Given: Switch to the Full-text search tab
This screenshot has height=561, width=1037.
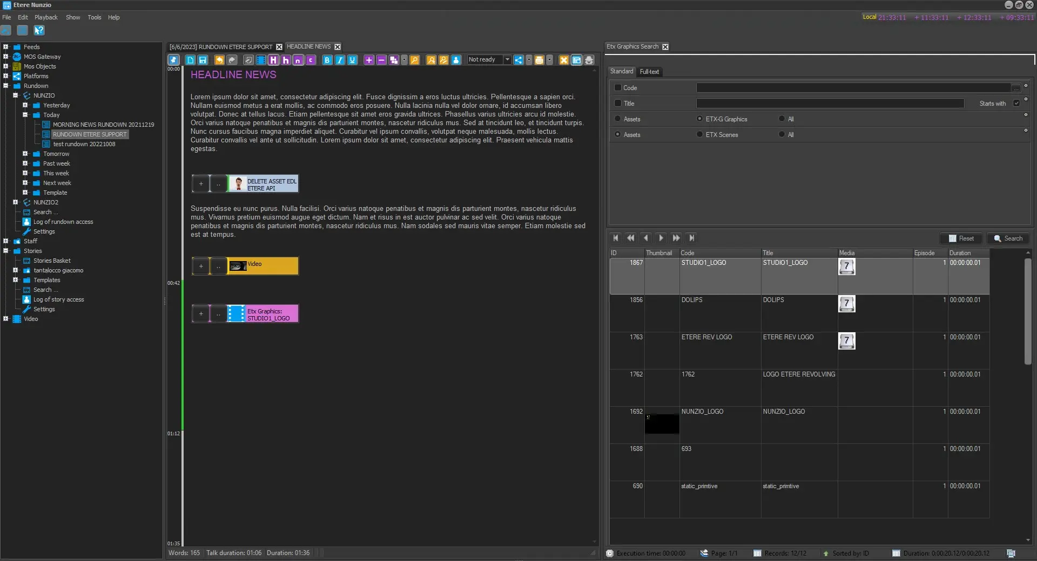Looking at the screenshot, I should [x=649, y=72].
